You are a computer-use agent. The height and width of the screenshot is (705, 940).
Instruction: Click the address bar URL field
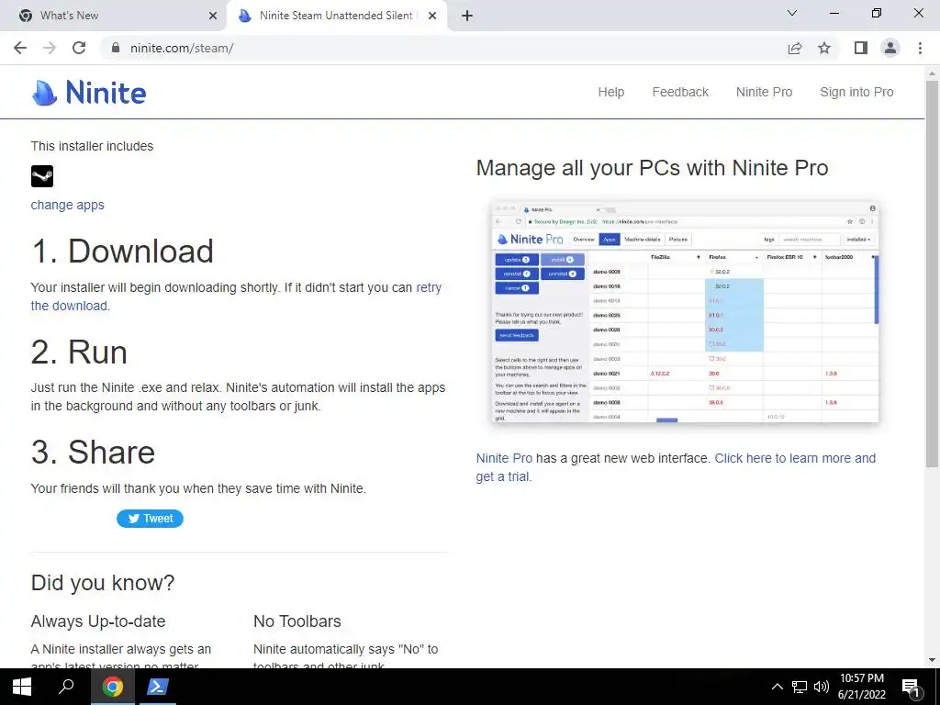click(x=443, y=48)
